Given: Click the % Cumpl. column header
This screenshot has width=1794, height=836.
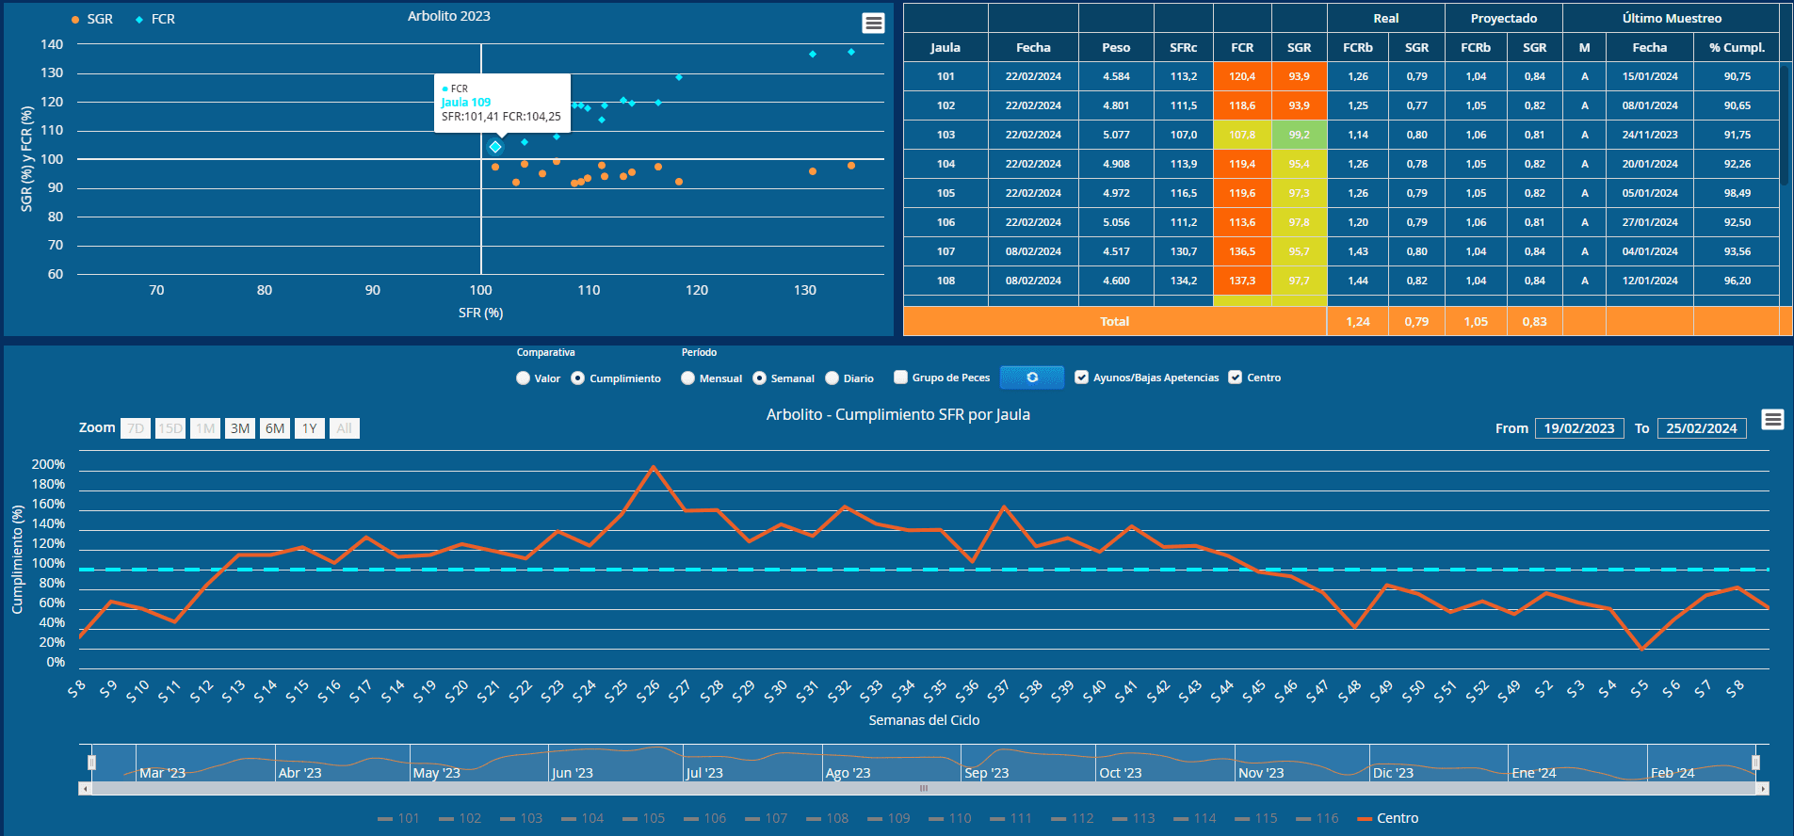Looking at the screenshot, I should click(1737, 47).
